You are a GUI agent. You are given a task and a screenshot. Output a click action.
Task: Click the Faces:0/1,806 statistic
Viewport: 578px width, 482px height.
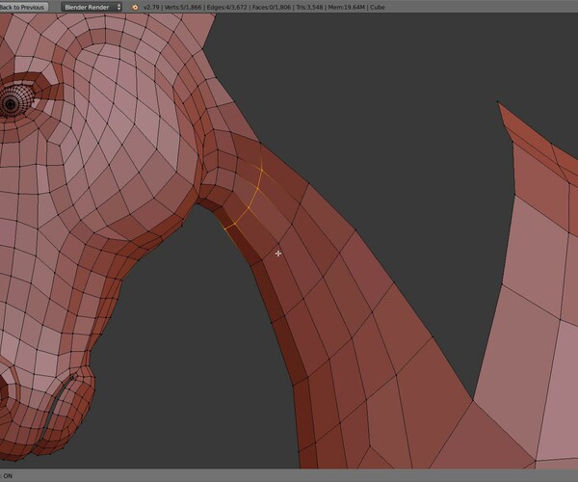[x=272, y=7]
